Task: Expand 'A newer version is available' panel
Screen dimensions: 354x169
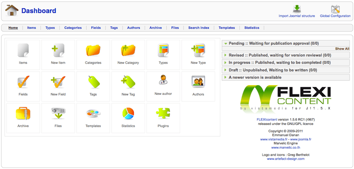Action: (x=285, y=77)
